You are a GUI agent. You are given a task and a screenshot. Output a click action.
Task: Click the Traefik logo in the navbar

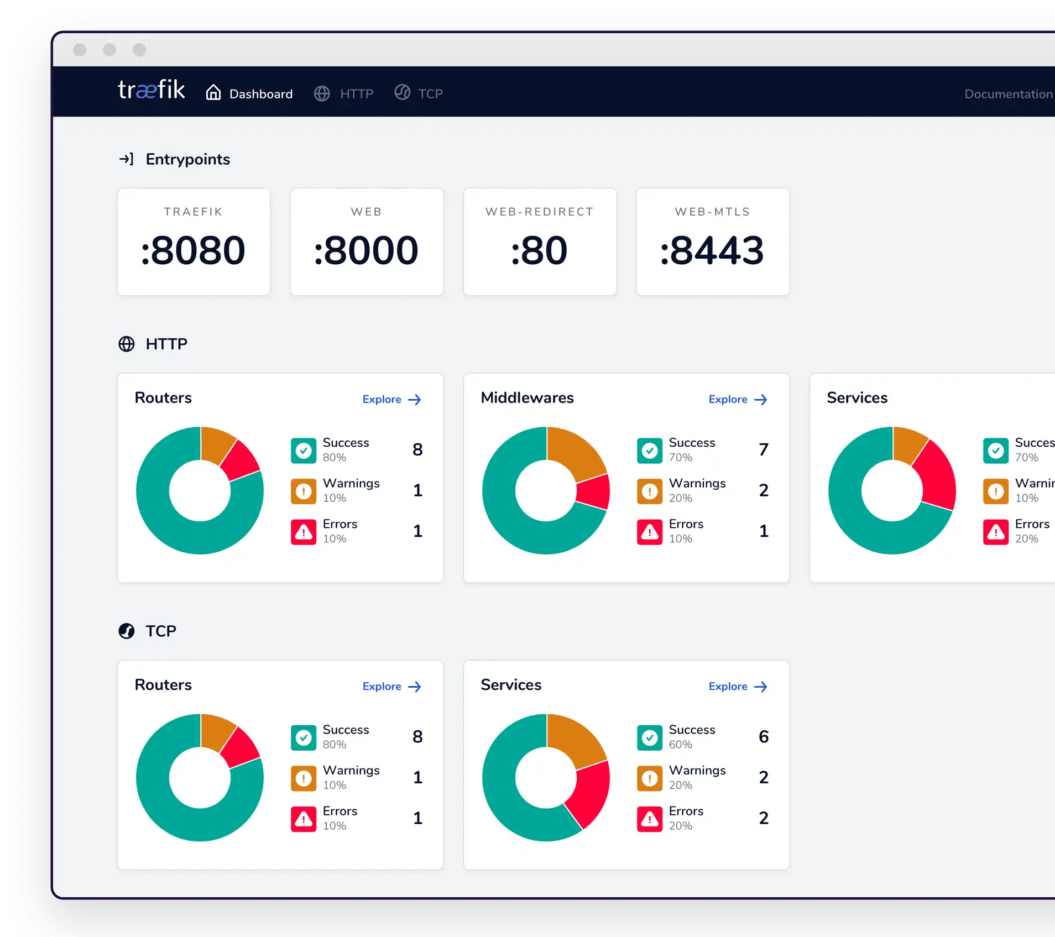click(151, 91)
